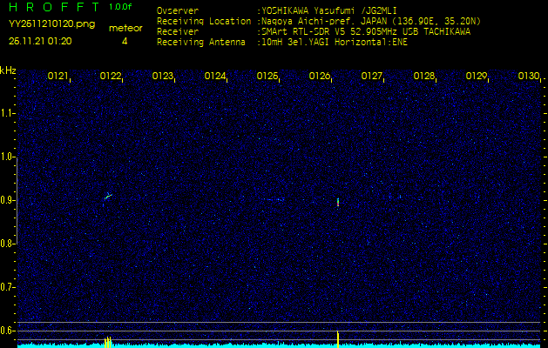The image size is (548, 348).
Task: Select the bright meteor echo after 0126
Action: (x=338, y=202)
